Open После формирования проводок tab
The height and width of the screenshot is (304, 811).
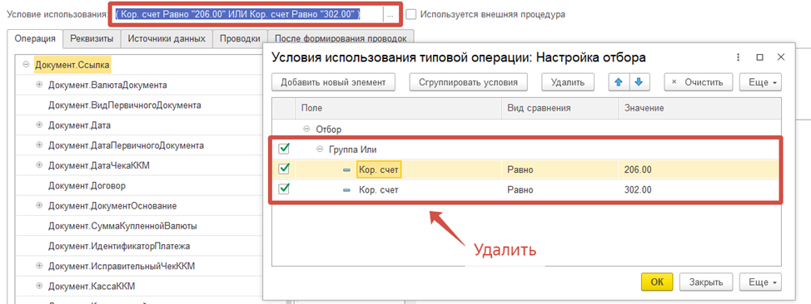click(341, 38)
